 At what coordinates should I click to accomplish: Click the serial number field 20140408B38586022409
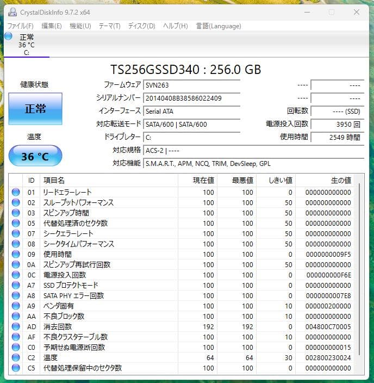[x=192, y=98]
